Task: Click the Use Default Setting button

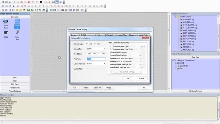Action: click(x=126, y=72)
